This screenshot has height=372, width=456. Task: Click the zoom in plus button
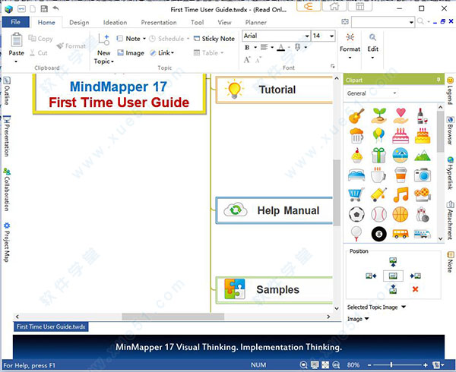point(426,365)
